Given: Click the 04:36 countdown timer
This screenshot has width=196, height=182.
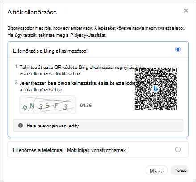Looking at the screenshot, I should point(86,106).
